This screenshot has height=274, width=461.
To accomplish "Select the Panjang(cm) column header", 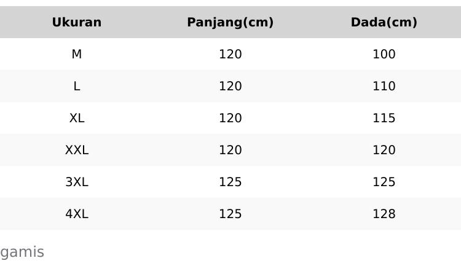I will [230, 23].
